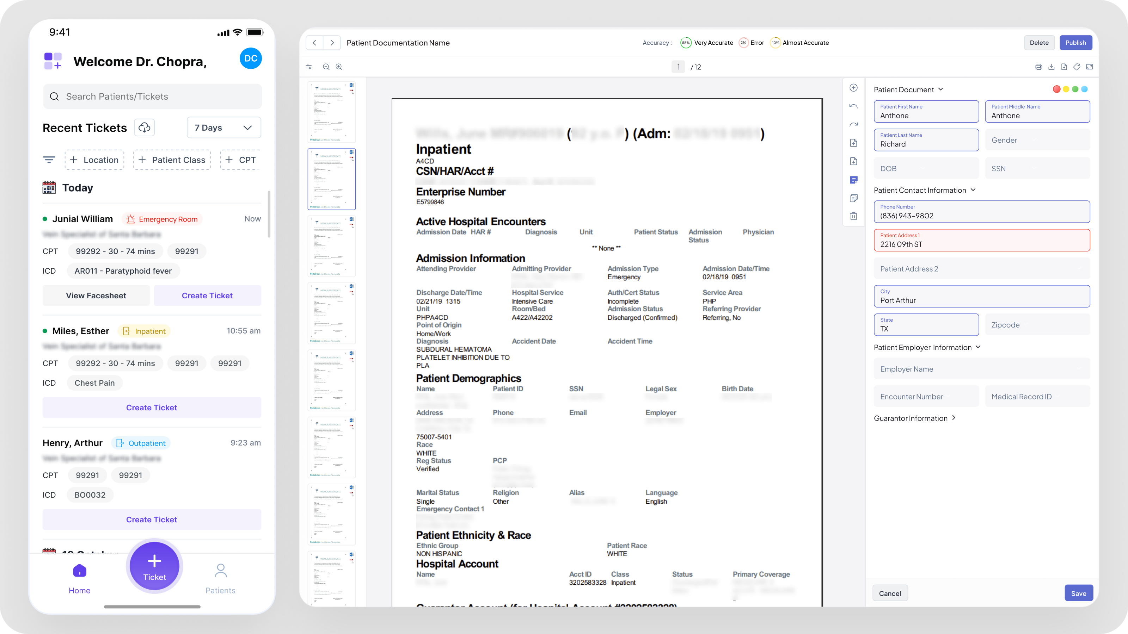The height and width of the screenshot is (634, 1128).
Task: Open the 7 Days range dropdown
Action: tap(224, 127)
